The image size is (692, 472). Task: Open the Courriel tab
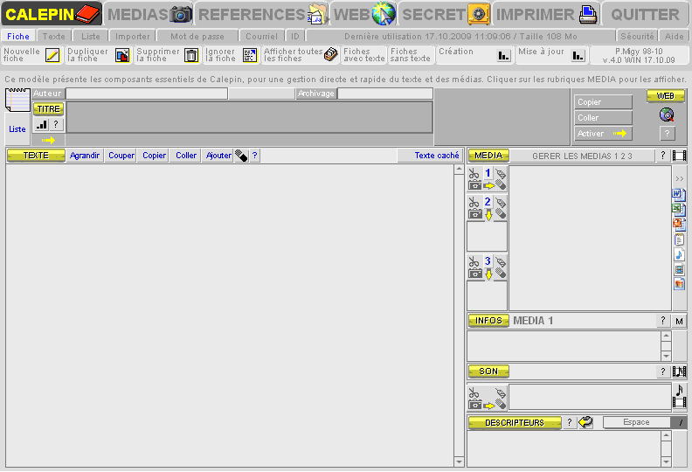click(x=262, y=36)
